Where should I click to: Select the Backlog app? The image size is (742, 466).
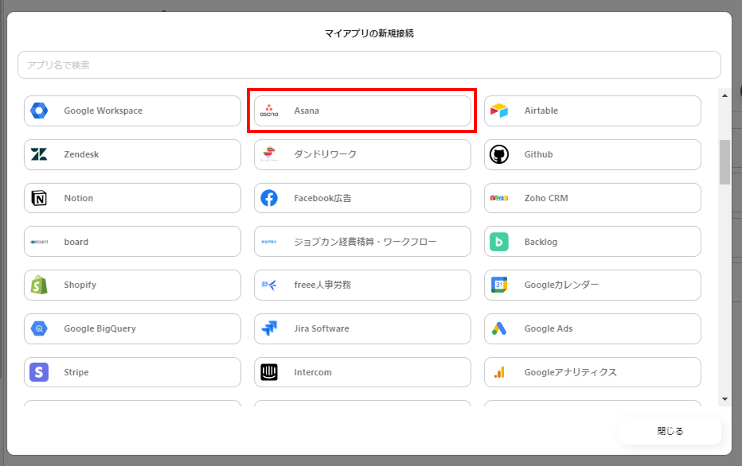tap(592, 242)
